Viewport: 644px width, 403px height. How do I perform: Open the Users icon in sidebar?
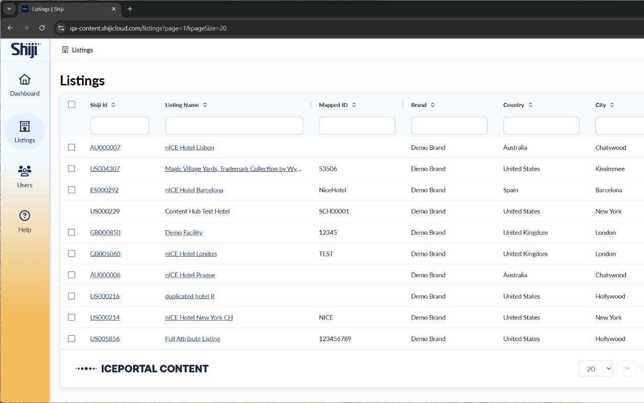(25, 171)
